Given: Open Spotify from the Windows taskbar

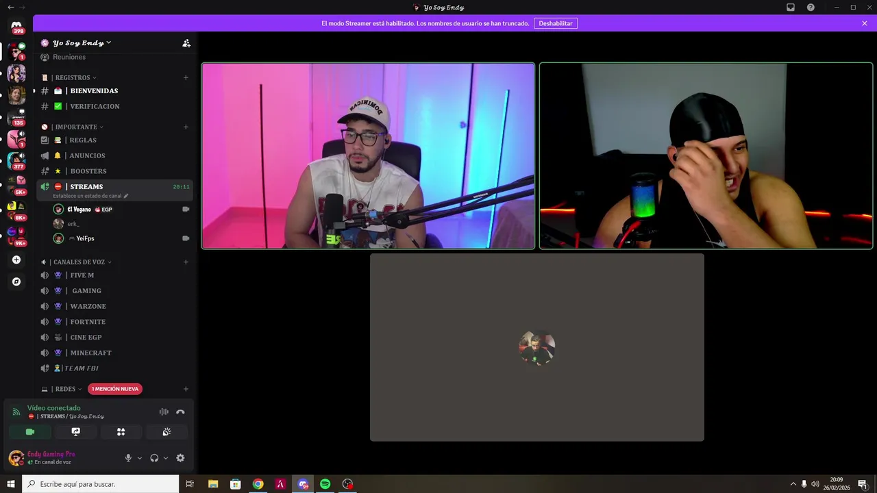Looking at the screenshot, I should tap(325, 484).
